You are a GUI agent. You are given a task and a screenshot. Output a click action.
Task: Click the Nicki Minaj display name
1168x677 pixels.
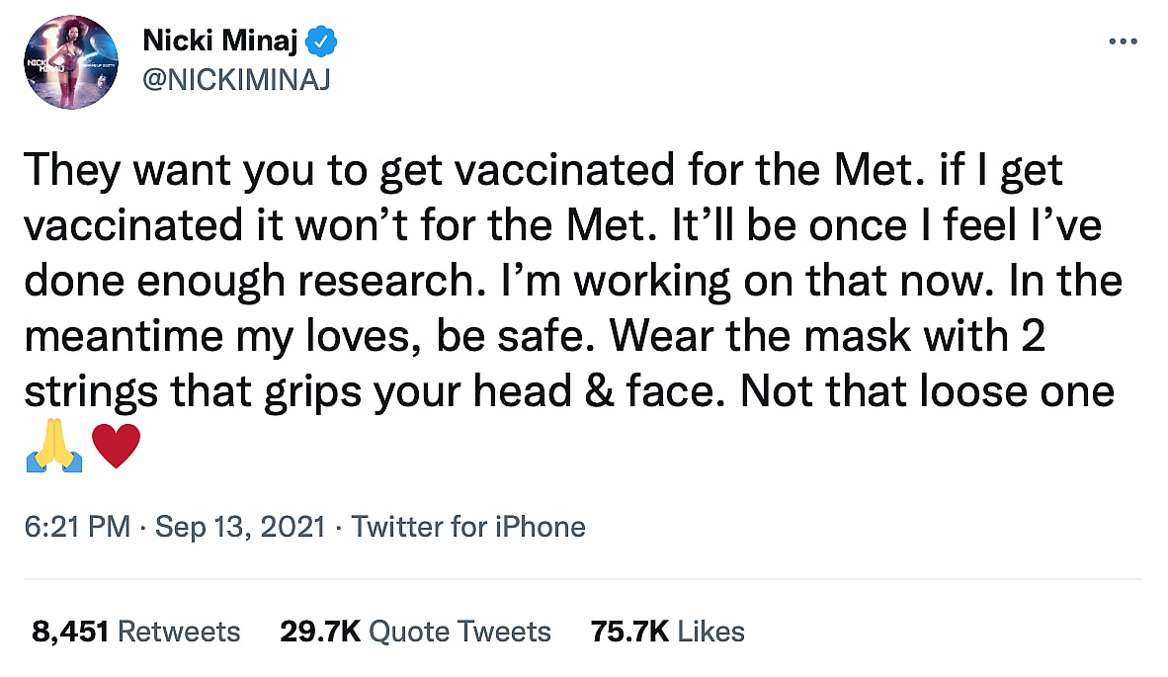click(221, 42)
